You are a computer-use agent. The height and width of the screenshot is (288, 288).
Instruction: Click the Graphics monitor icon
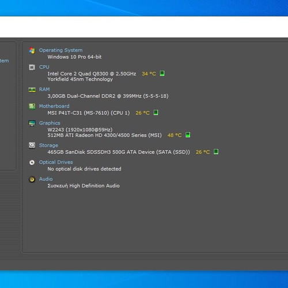(32, 123)
